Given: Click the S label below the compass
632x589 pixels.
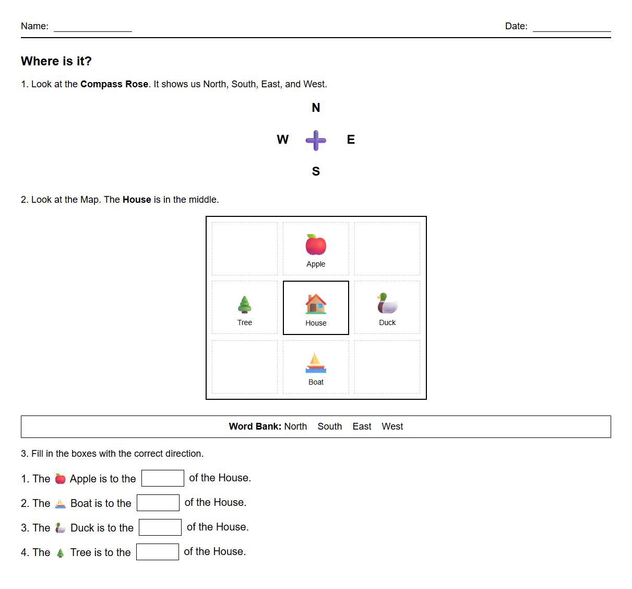Looking at the screenshot, I should [x=315, y=171].
